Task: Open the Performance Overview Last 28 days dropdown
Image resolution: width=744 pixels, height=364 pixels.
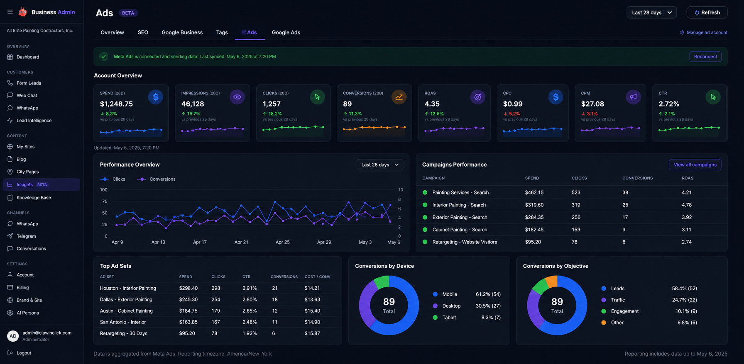Action: click(x=380, y=165)
